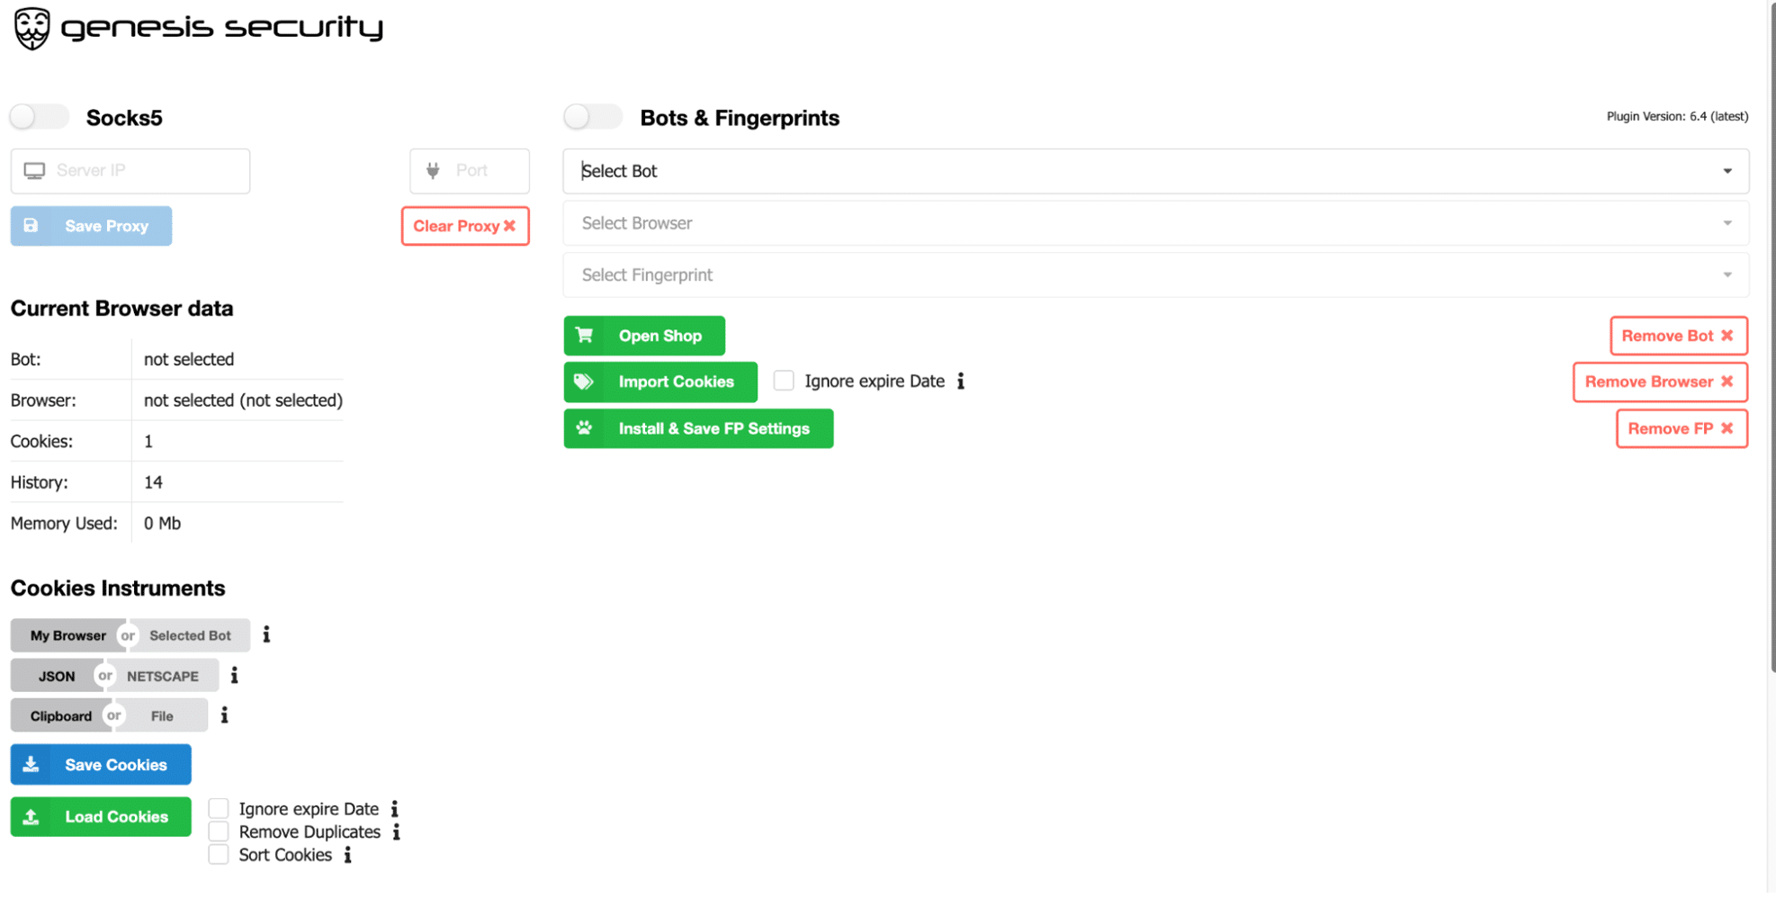Open the Select Fingerprint dropdown
Image resolution: width=1776 pixels, height=899 pixels.
pyautogui.click(x=1155, y=275)
